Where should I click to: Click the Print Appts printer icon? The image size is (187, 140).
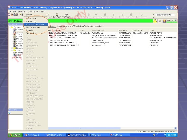point(66,15)
